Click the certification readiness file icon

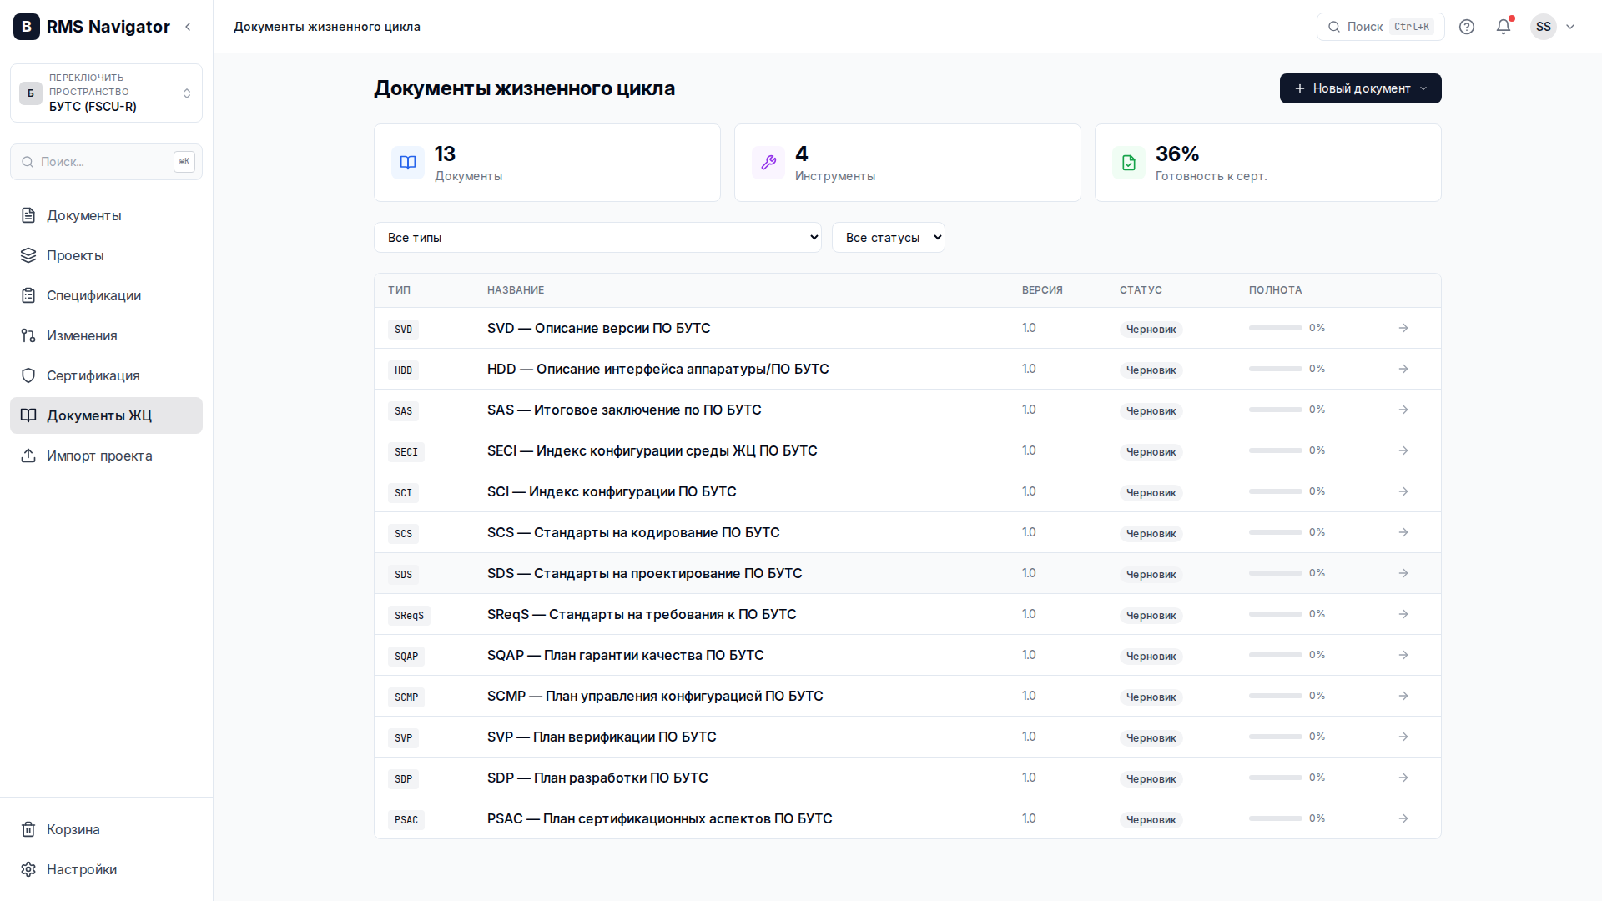click(1129, 163)
